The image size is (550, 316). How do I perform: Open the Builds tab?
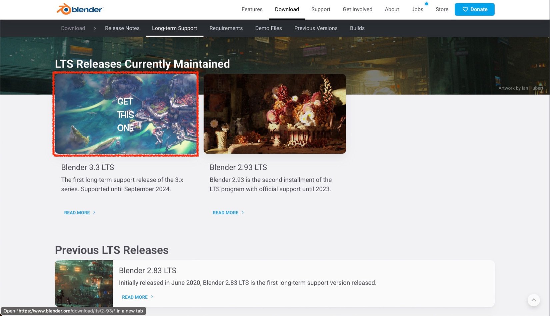pos(357,28)
